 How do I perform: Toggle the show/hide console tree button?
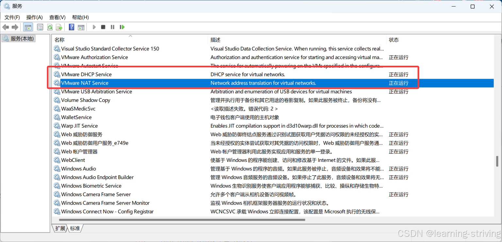(28, 27)
